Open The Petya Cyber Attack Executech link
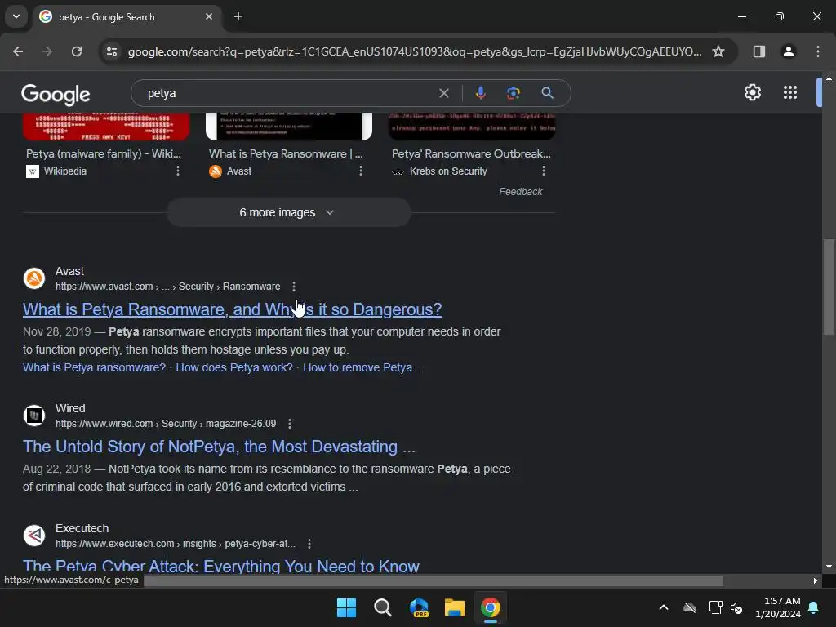This screenshot has height=627, width=836. click(220, 567)
